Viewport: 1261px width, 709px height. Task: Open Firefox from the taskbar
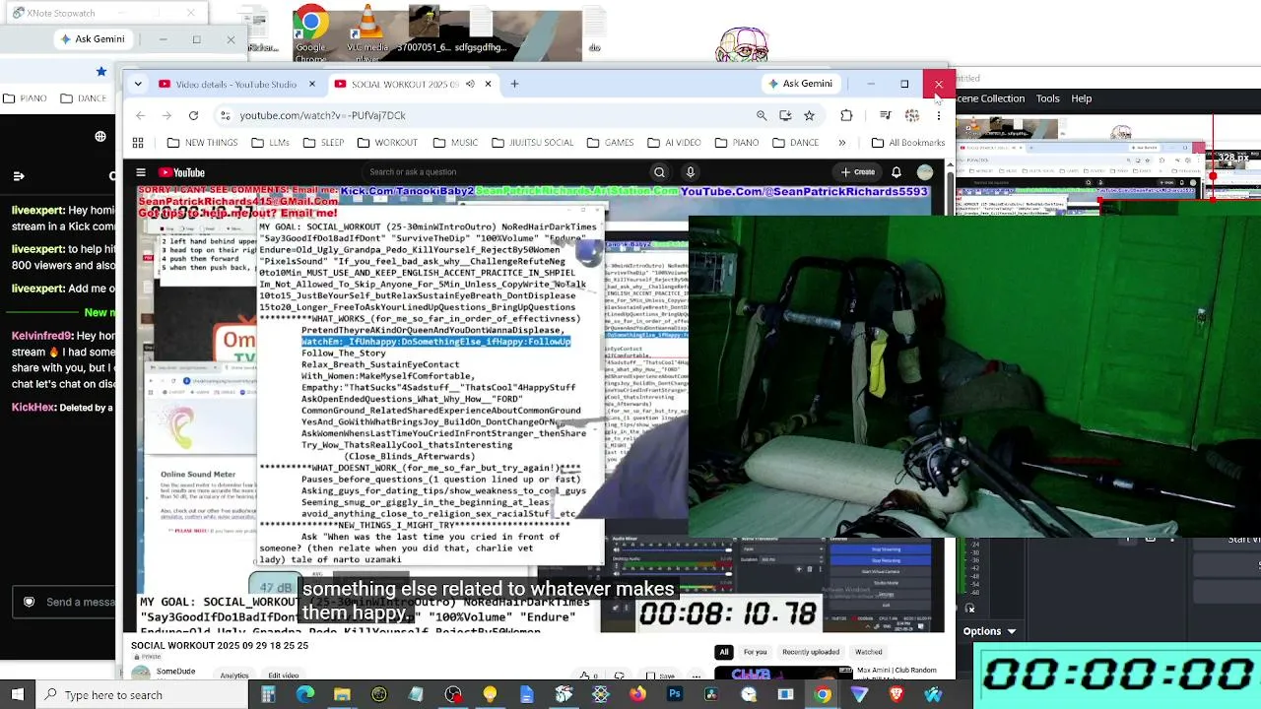click(x=637, y=694)
